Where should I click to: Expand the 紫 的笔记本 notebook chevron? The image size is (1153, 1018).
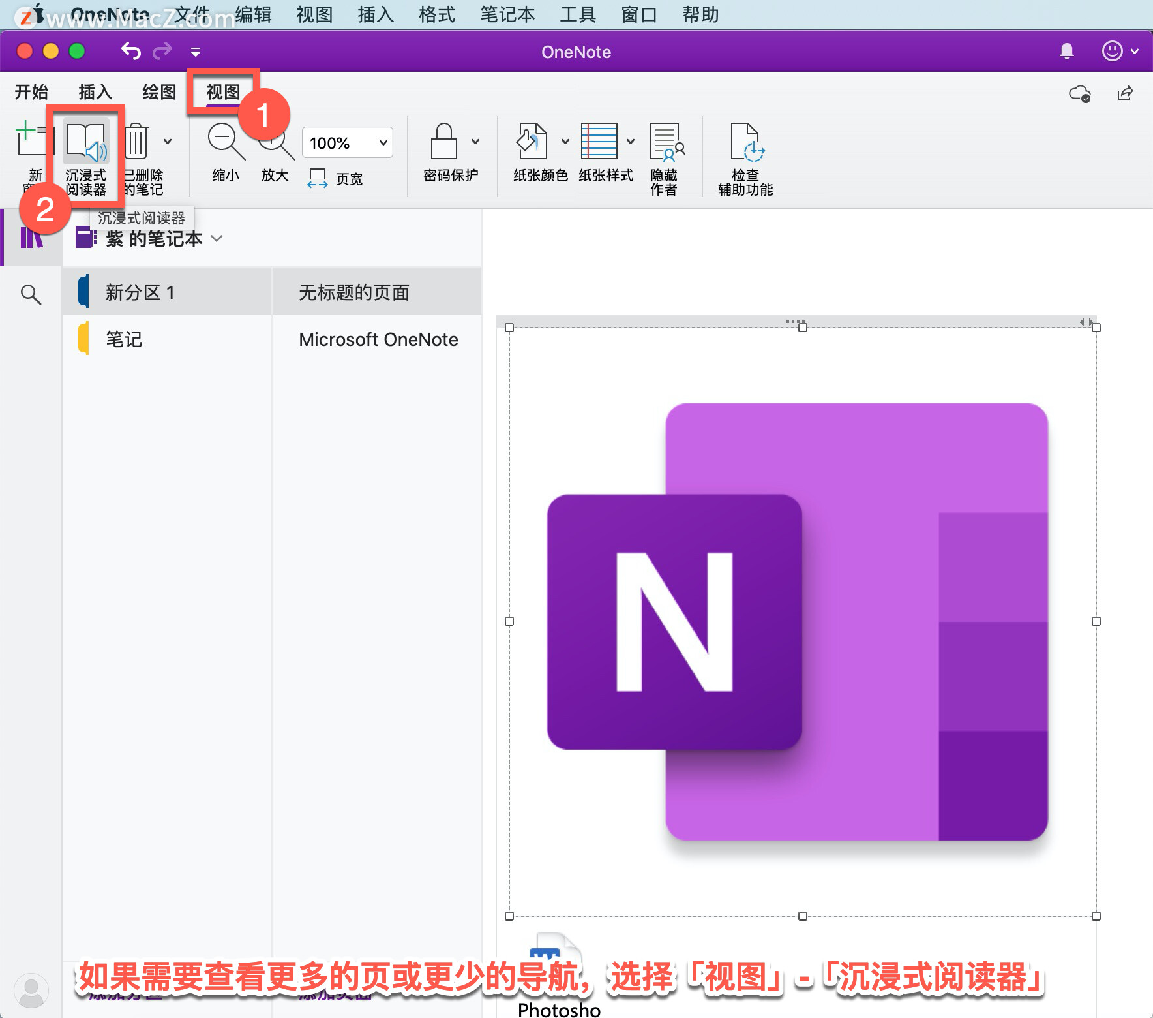tap(217, 239)
